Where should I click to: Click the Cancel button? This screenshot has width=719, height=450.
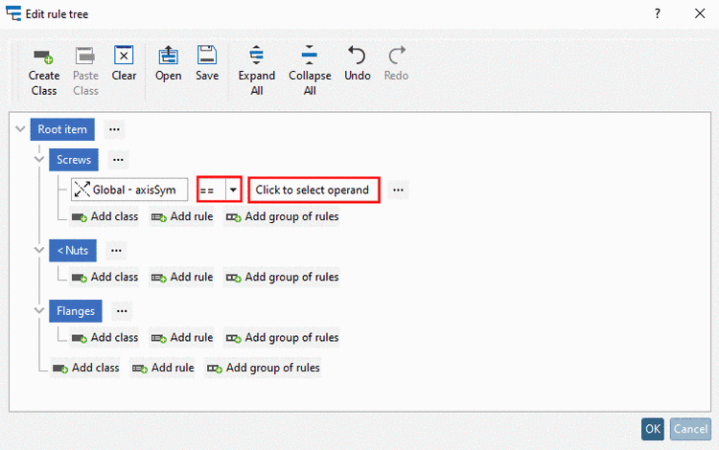click(690, 429)
